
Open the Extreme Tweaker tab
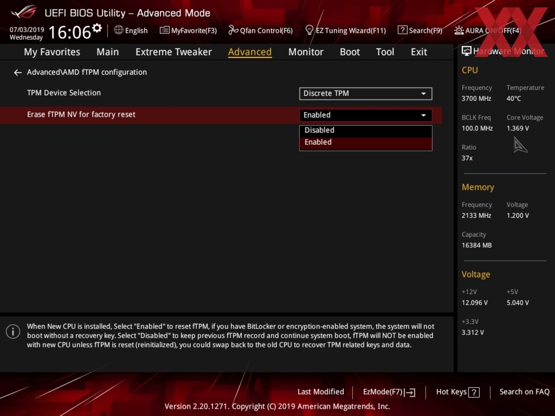pyautogui.click(x=173, y=52)
